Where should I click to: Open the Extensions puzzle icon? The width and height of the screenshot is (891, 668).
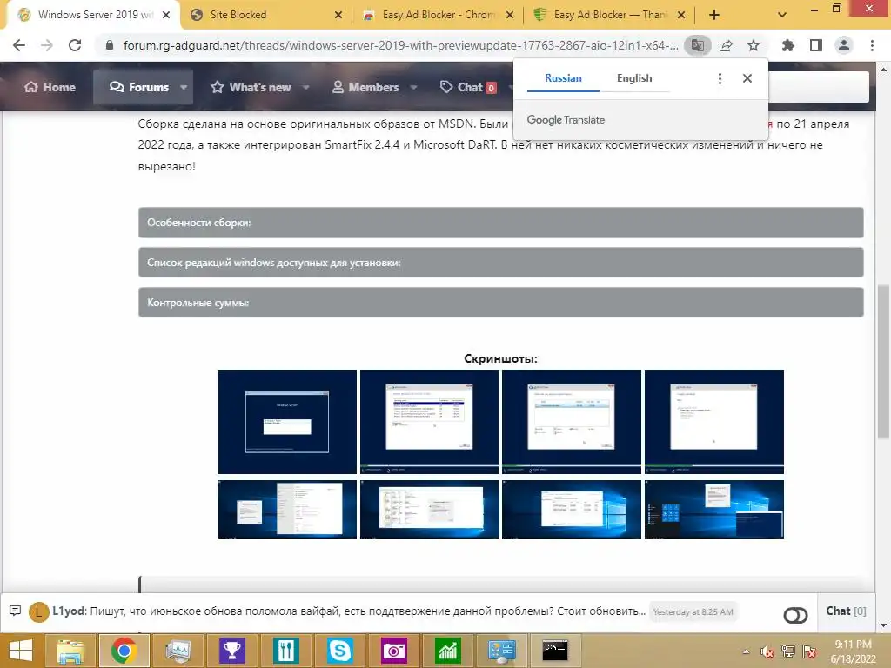coord(787,45)
